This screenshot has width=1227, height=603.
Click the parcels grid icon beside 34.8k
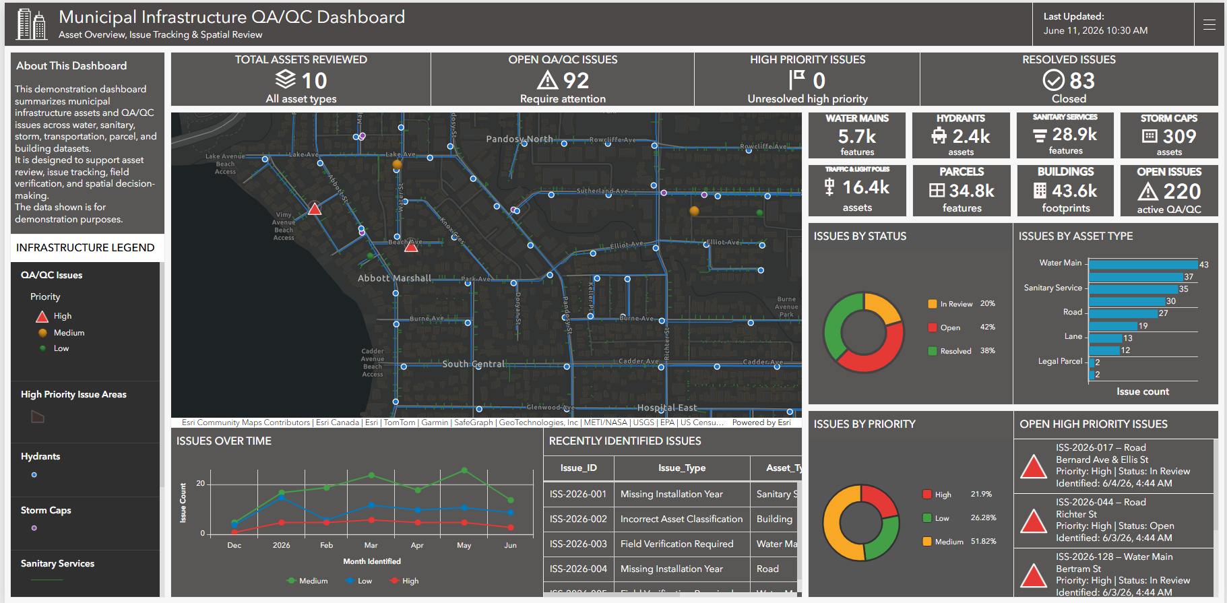pos(937,191)
